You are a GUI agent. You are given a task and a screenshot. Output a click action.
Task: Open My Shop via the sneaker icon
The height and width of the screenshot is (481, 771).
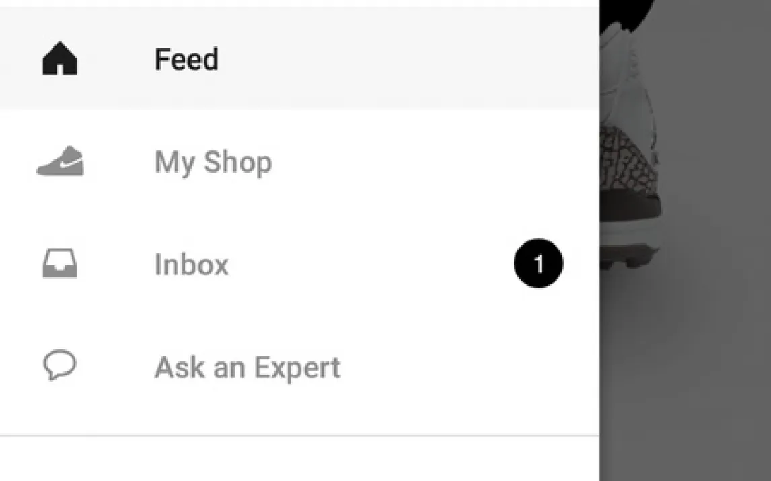coord(61,162)
